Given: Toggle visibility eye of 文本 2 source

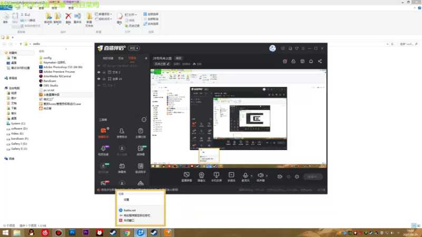Looking at the screenshot, I should coord(99,72).
